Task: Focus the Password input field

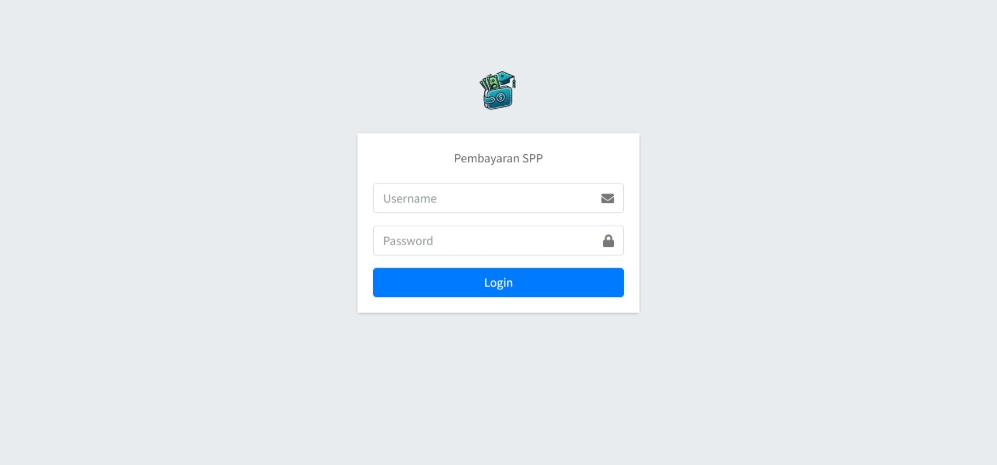Action: 498,241
